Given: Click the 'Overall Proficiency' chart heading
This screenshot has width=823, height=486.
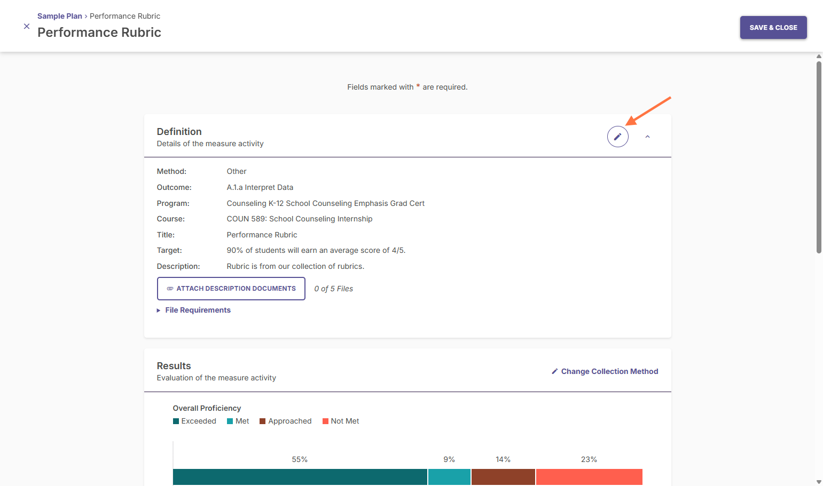Looking at the screenshot, I should pos(207,408).
